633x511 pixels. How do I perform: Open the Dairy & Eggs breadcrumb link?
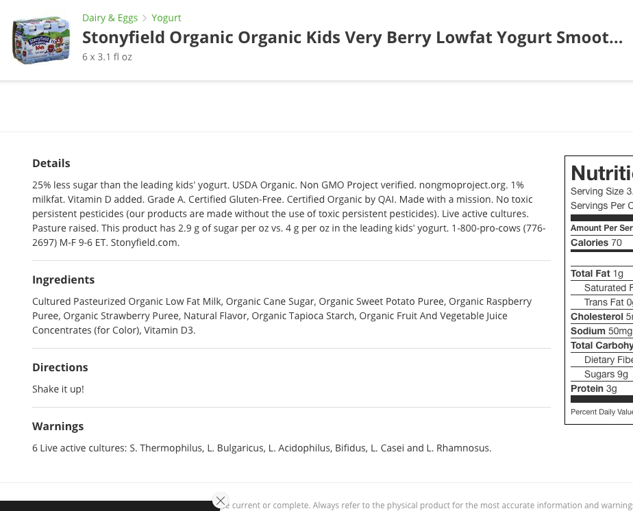click(x=110, y=18)
